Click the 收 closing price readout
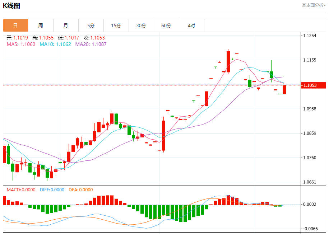The width and height of the screenshot is (329, 234). [x=94, y=38]
